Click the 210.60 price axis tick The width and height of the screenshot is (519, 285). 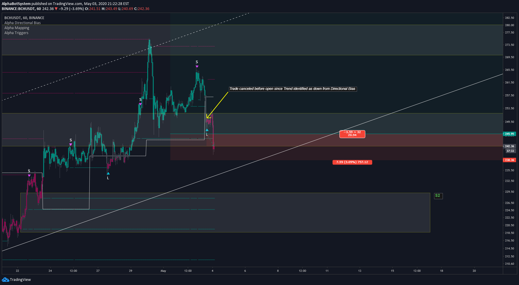click(x=510, y=264)
